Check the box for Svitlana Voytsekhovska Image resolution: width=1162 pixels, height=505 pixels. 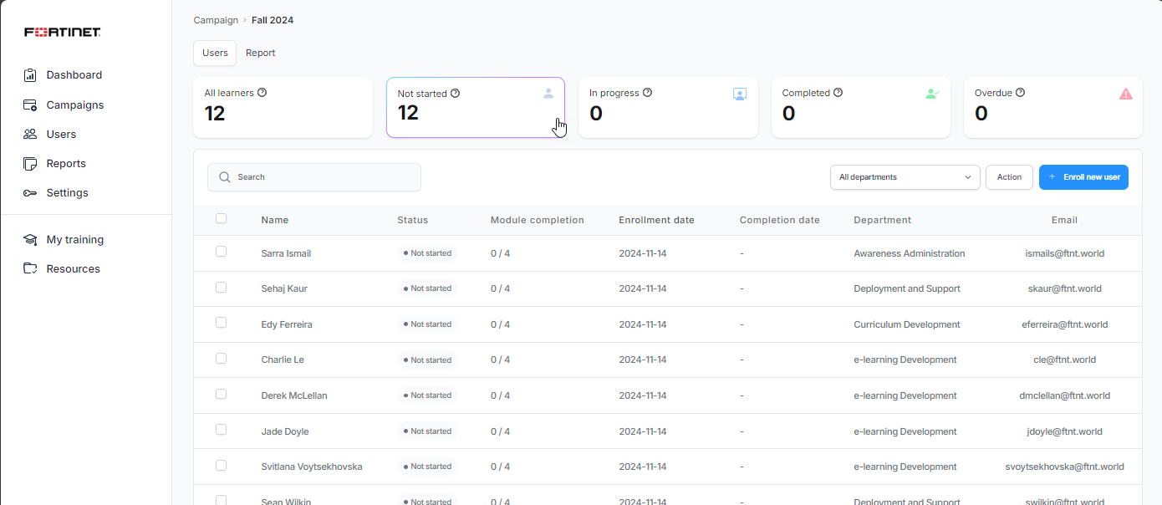[x=221, y=465]
